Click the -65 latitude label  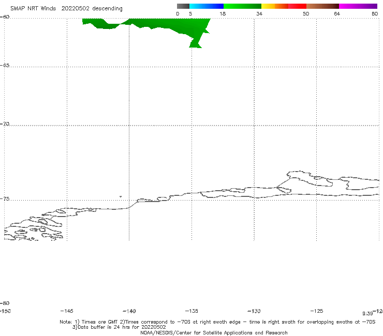pyautogui.click(x=5, y=66)
